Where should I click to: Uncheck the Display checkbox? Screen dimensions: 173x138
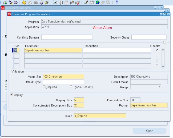coord(12,94)
